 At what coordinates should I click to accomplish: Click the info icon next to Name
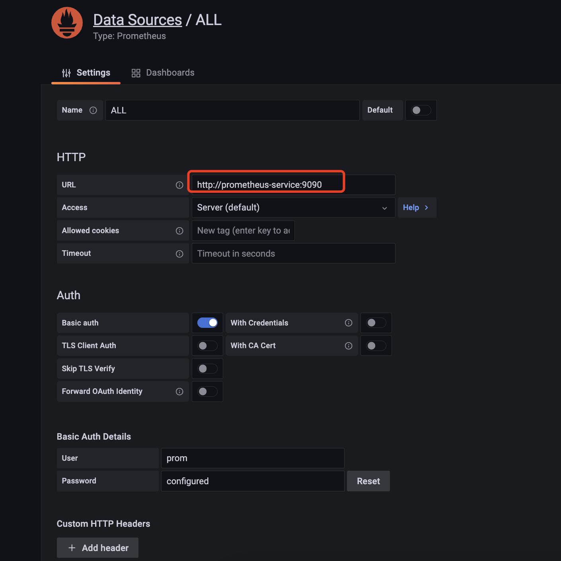pos(93,110)
